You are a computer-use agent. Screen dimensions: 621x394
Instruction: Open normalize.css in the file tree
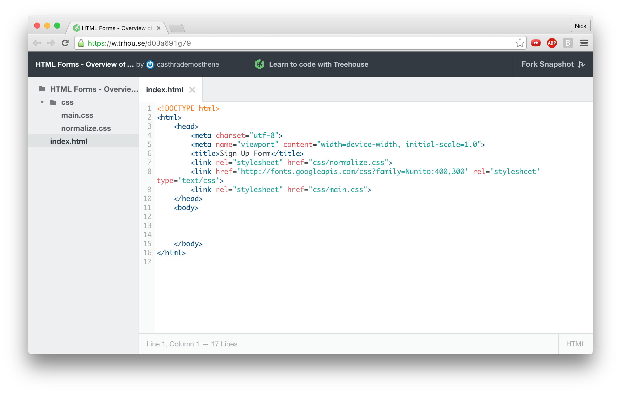[x=86, y=128]
